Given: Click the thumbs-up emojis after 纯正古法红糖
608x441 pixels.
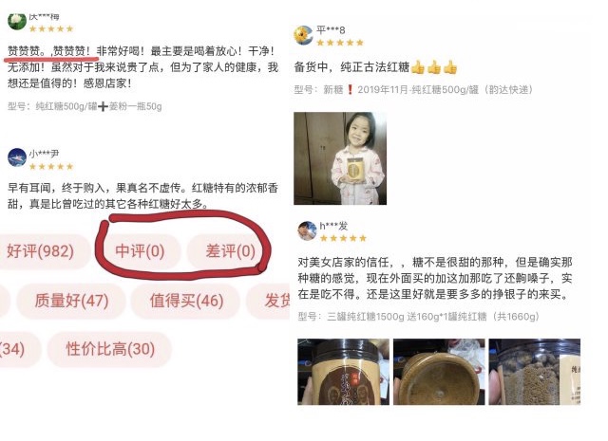Looking at the screenshot, I should click(x=434, y=67).
